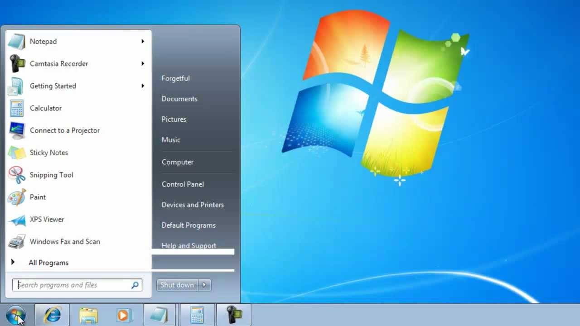Open Windows Explorer folder on taskbar
This screenshot has width=580, height=326.
[x=88, y=315]
